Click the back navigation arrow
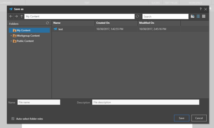The height and width of the screenshot is (128, 214). tap(11, 16)
